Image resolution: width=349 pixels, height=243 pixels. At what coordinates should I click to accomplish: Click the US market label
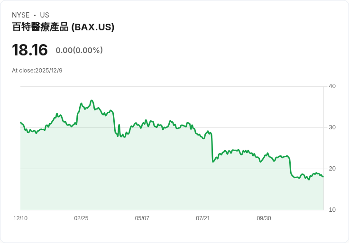click(45, 15)
